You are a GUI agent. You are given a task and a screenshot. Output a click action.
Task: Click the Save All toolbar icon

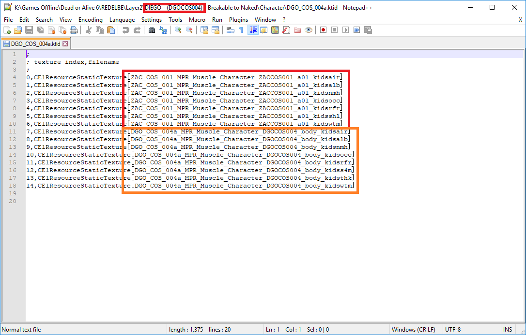40,30
